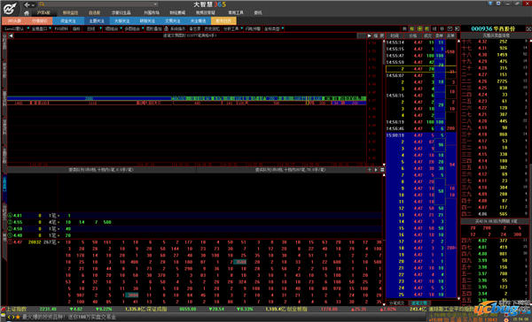Switch to the 沪深A股 tab
The height and width of the screenshot is (322, 532).
(43, 12)
